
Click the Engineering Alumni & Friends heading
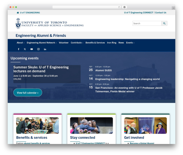click(x=41, y=36)
